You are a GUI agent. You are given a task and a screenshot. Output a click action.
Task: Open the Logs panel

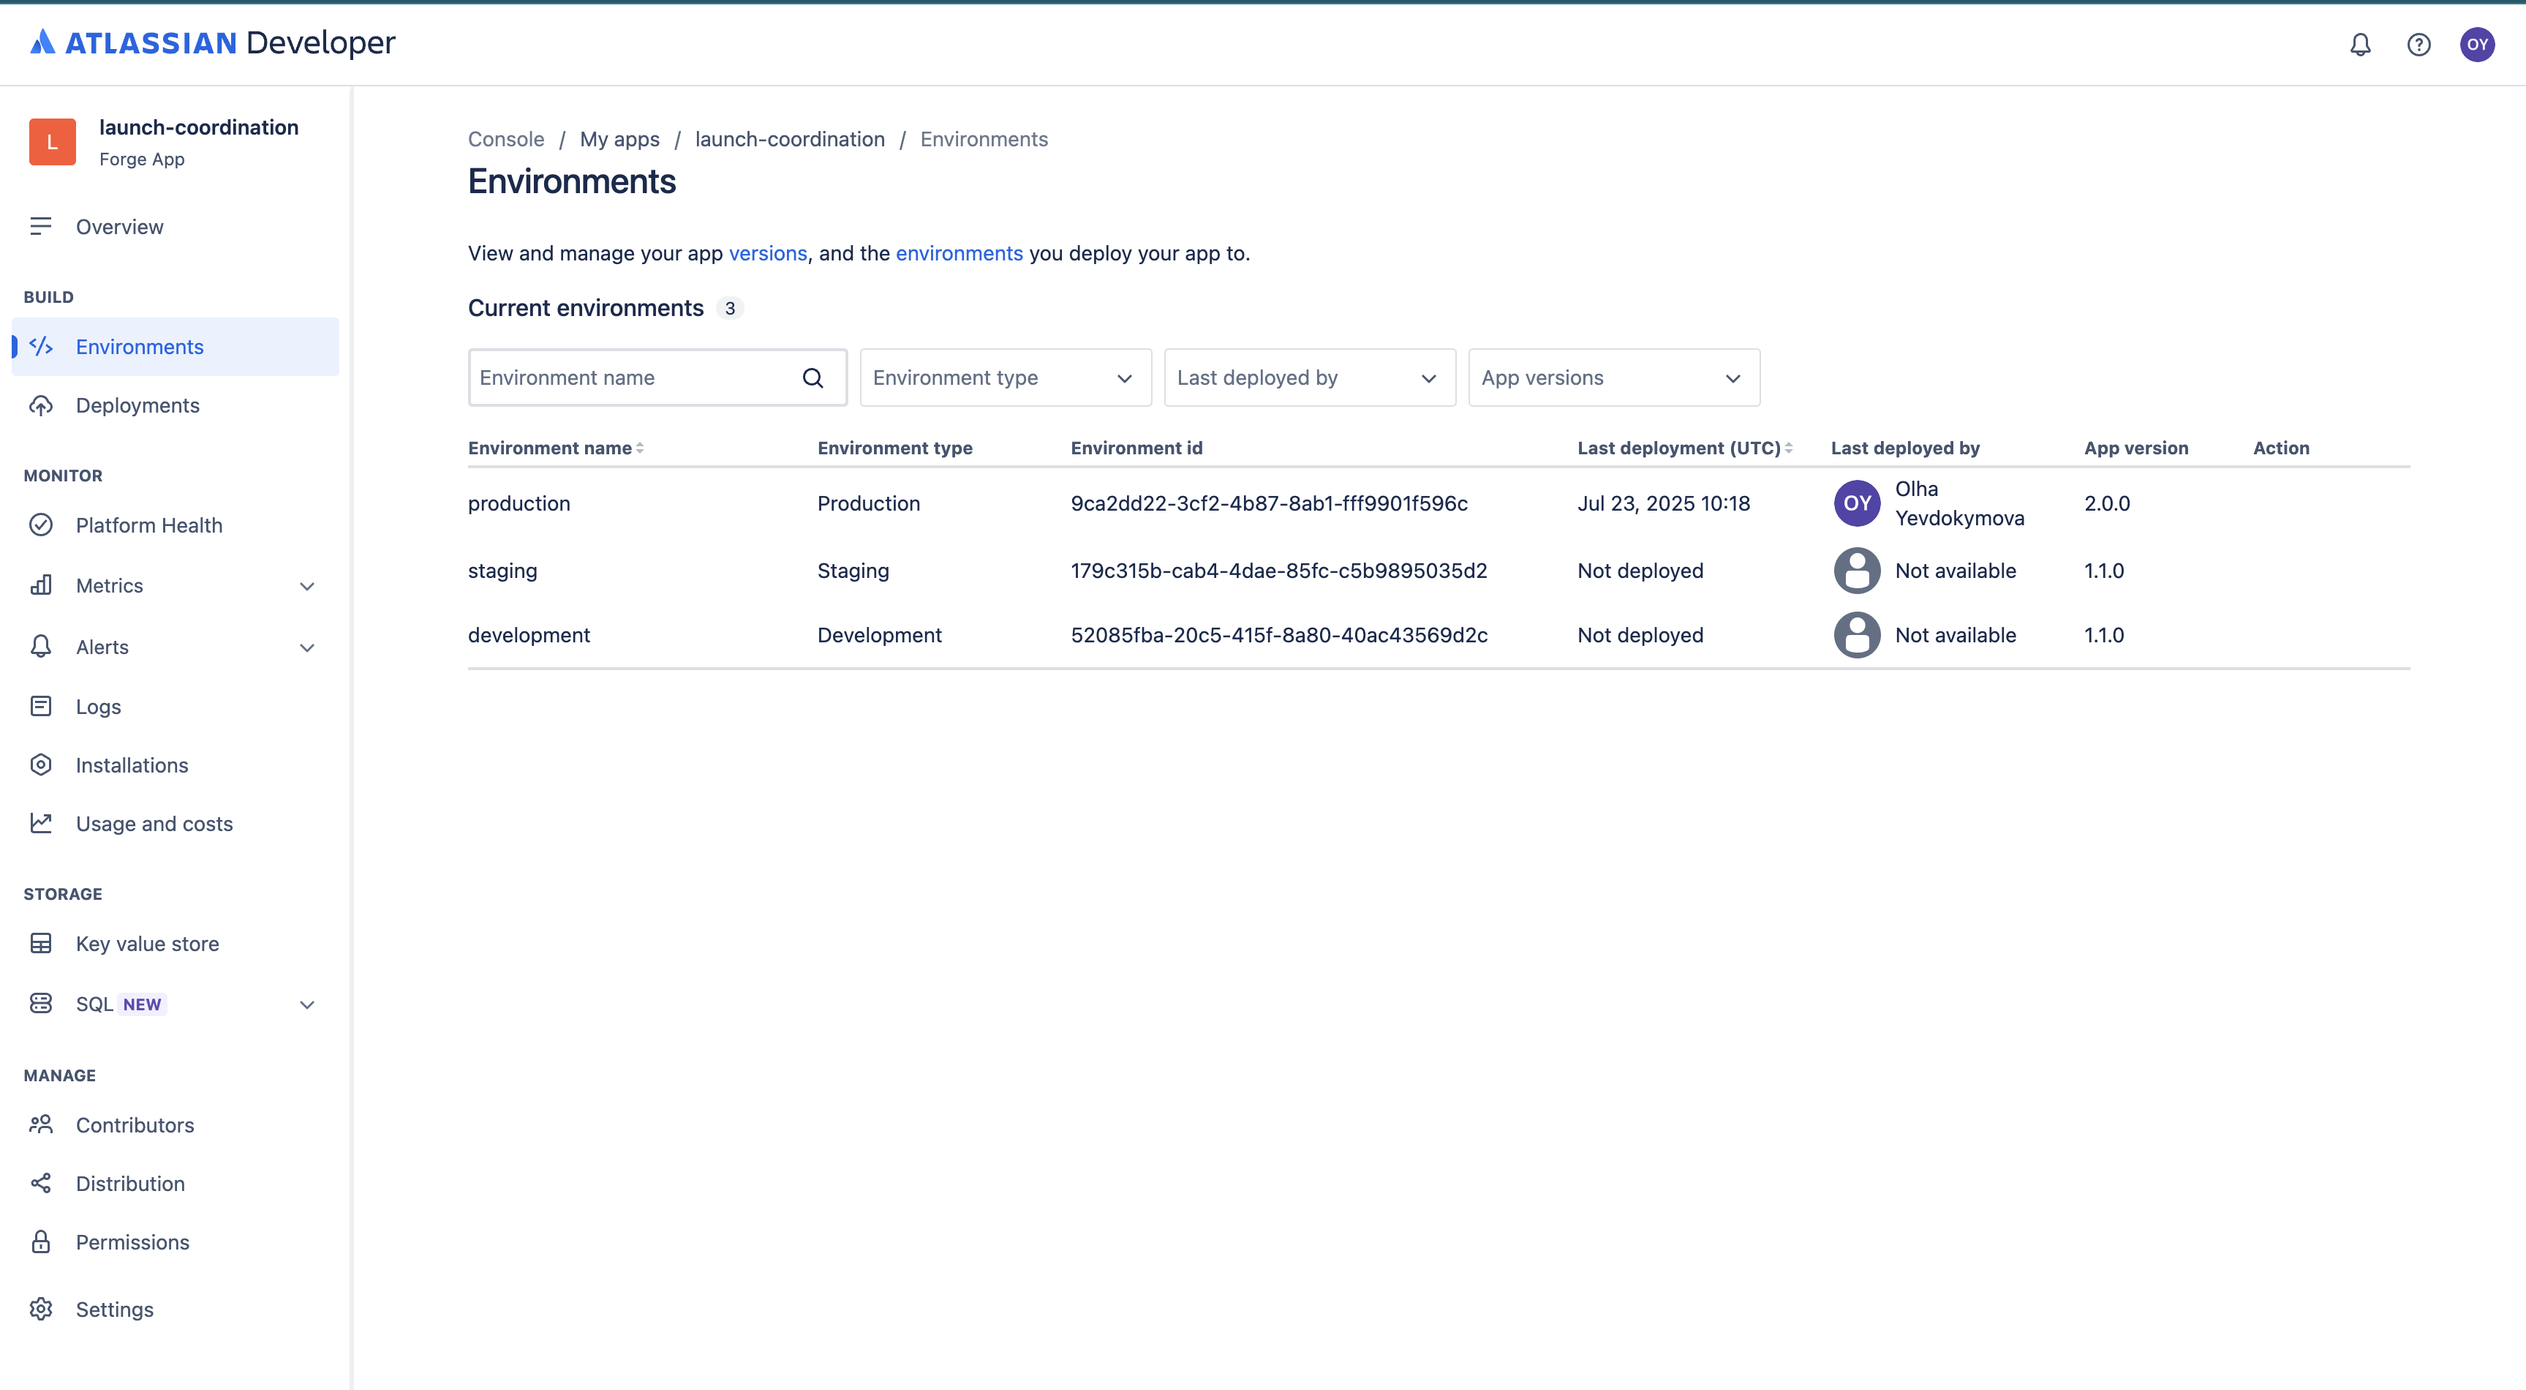point(98,706)
